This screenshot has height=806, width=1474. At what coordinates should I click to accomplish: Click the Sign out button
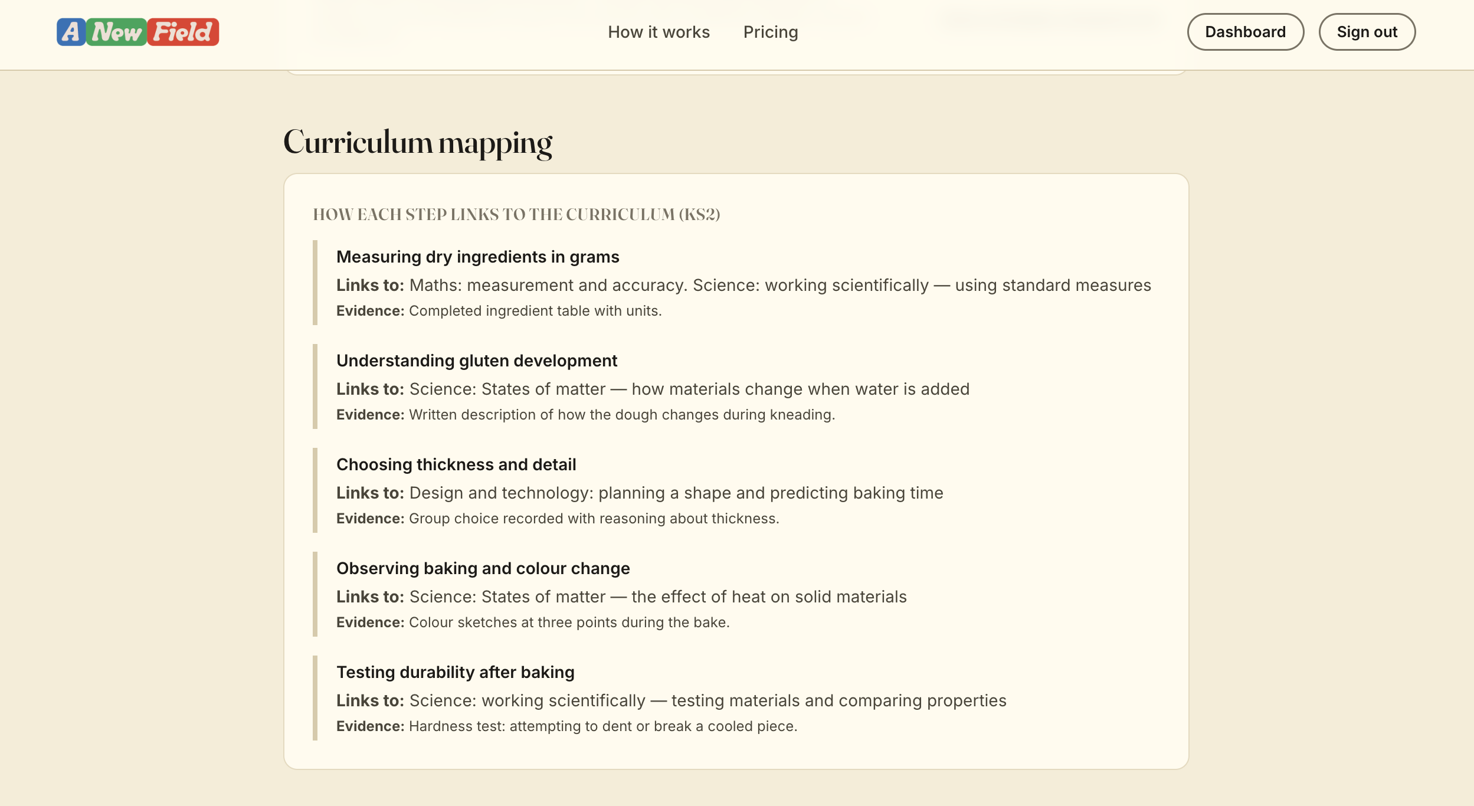1367,32
